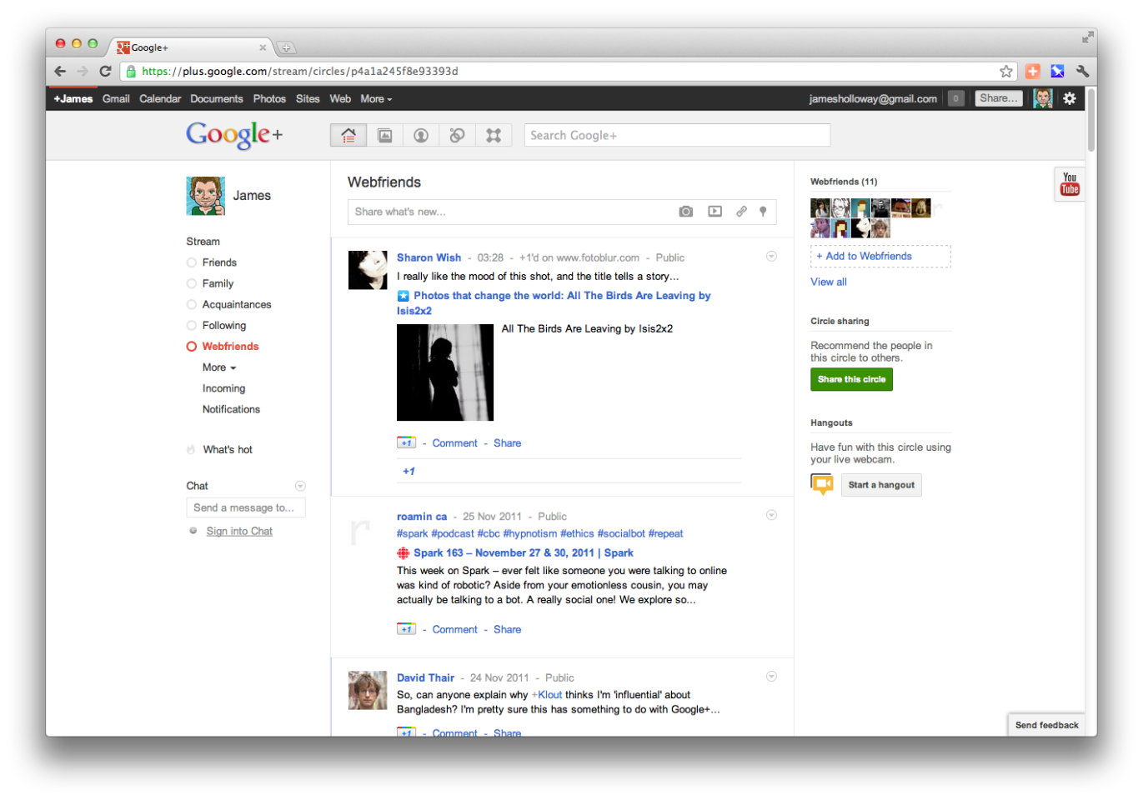The image size is (1143, 800).
Task: Open Calendar from the top bar
Action: [x=160, y=98]
